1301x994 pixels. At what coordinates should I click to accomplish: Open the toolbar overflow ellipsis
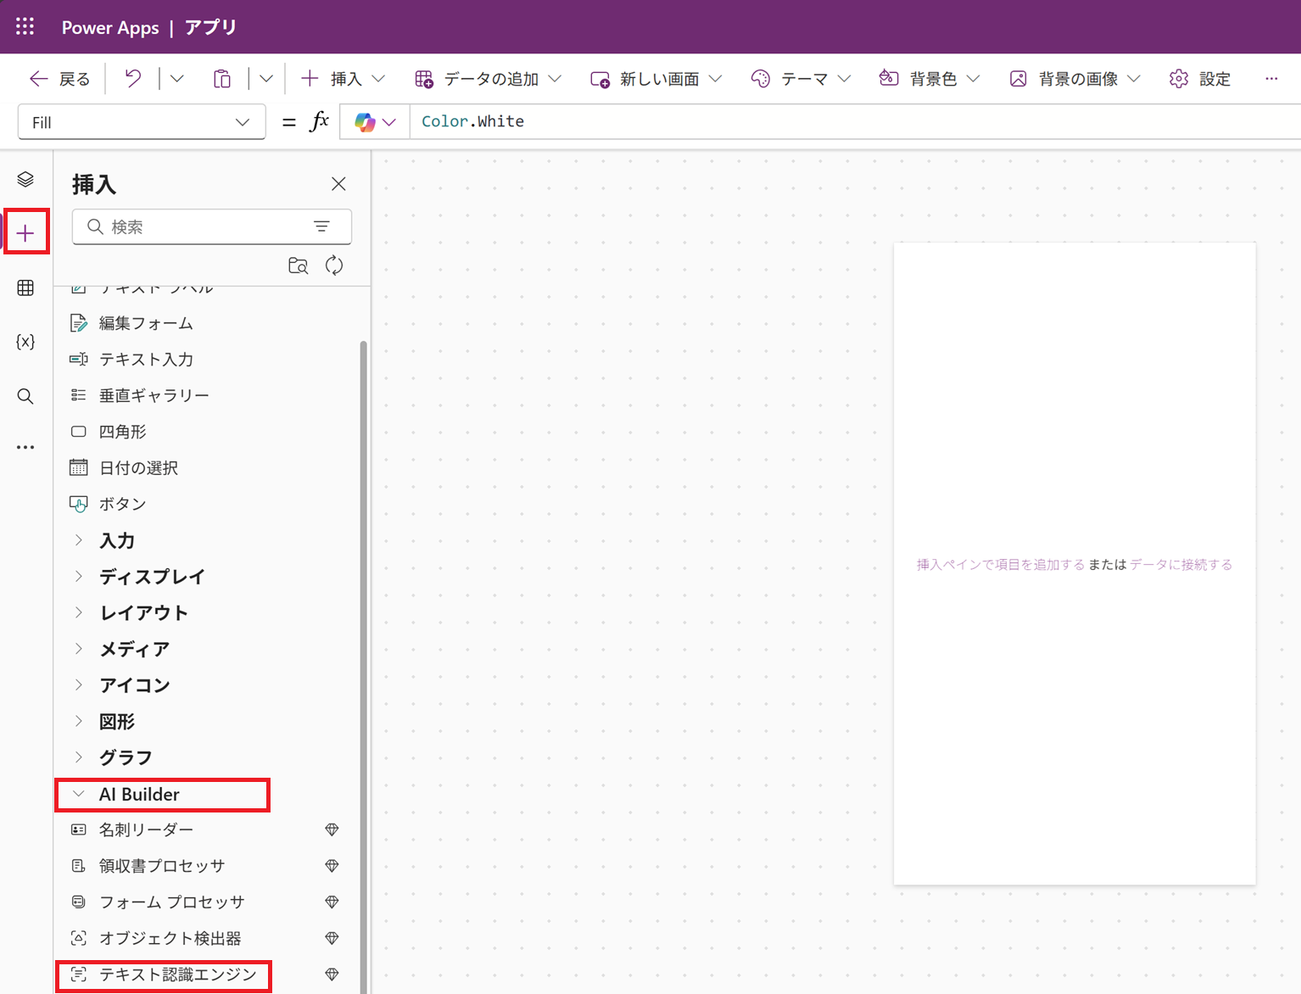click(1271, 79)
